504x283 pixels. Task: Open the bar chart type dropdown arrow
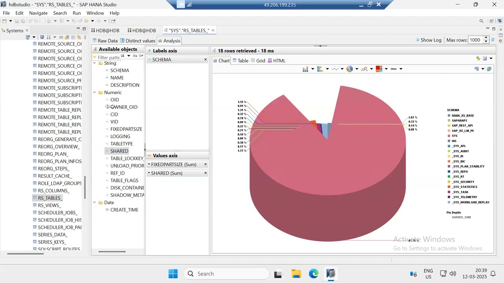pyautogui.click(x=313, y=69)
